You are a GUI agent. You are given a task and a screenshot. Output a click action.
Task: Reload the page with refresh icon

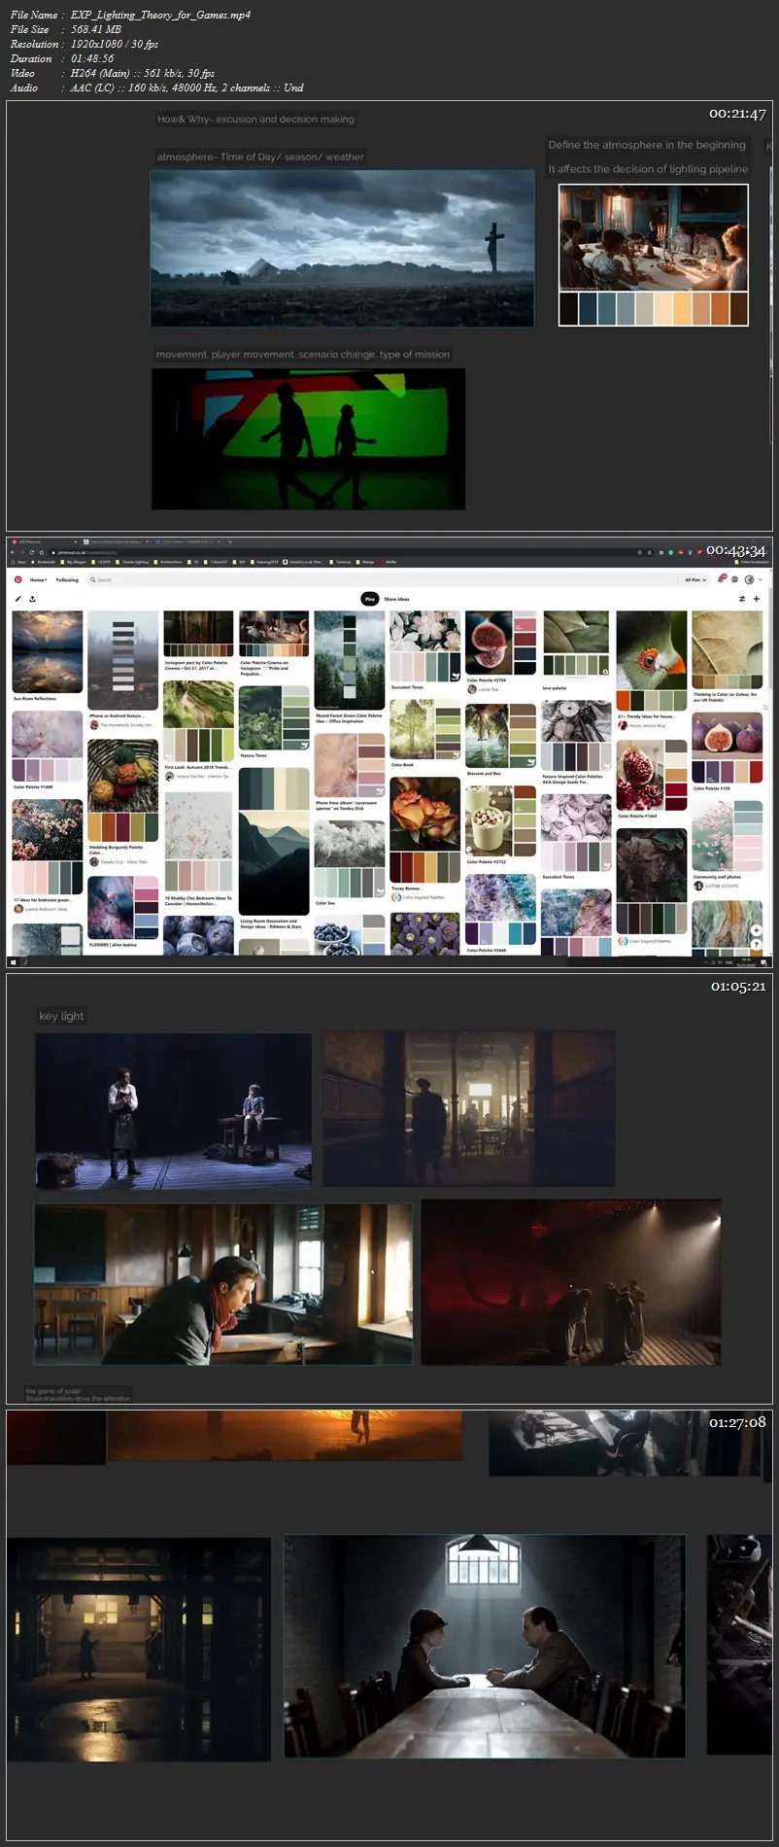pyautogui.click(x=32, y=552)
